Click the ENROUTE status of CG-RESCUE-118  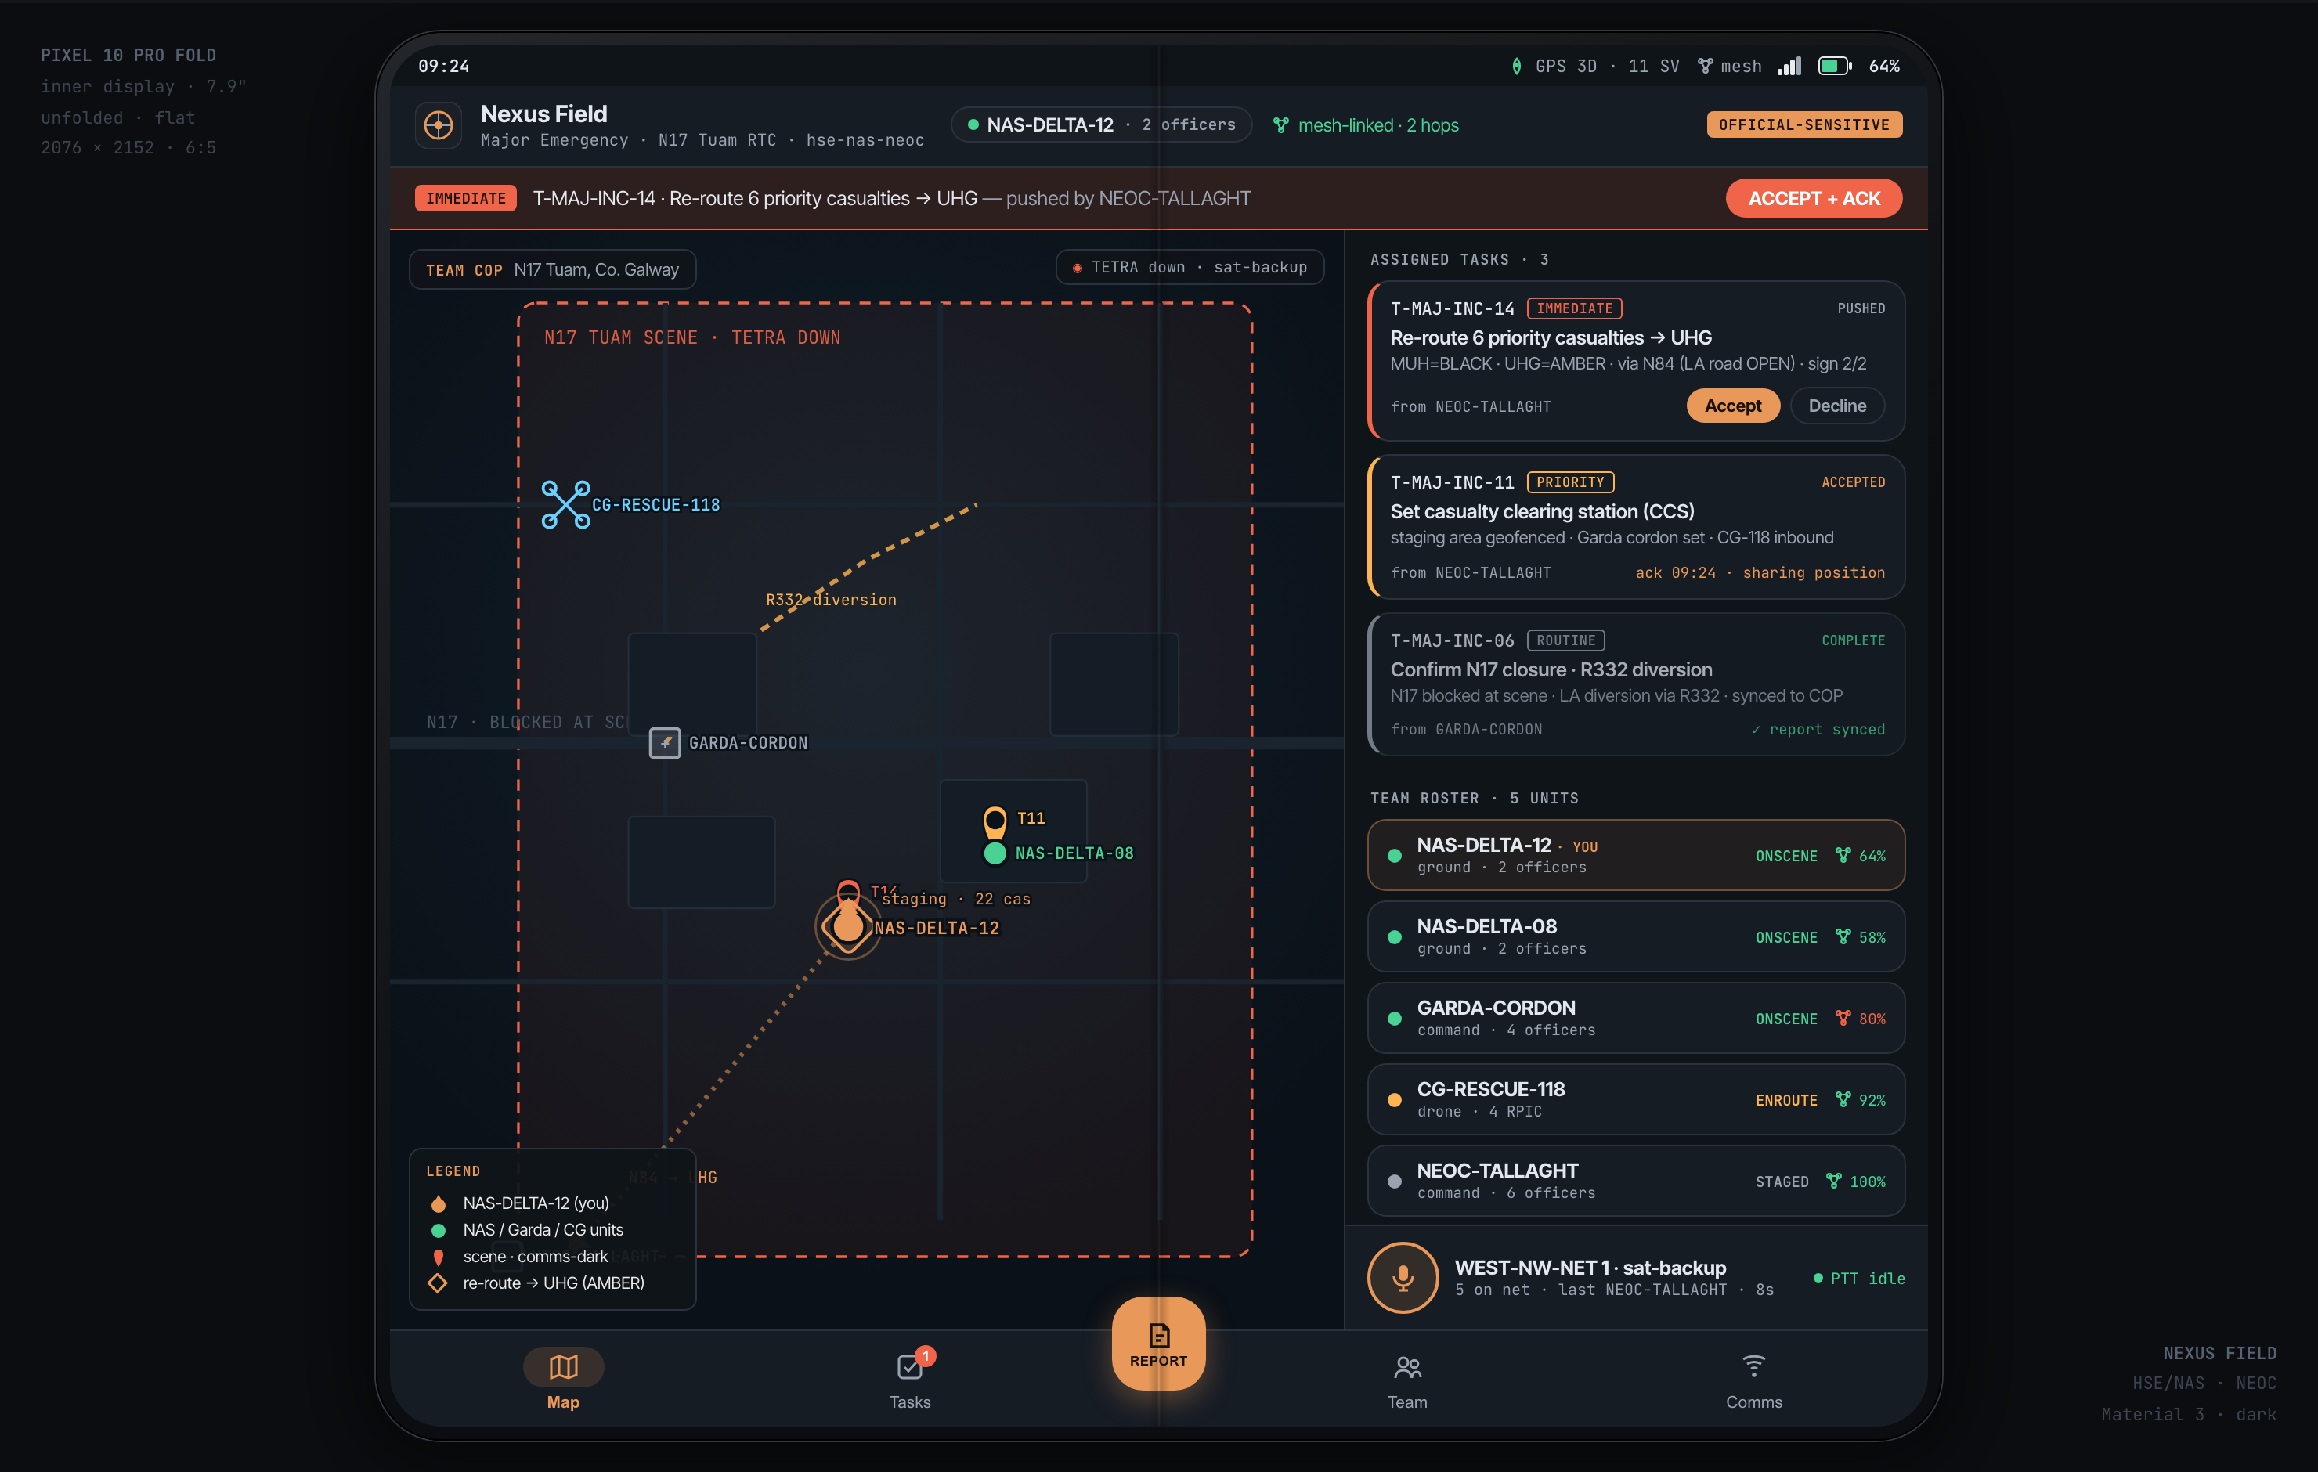coord(1785,1100)
